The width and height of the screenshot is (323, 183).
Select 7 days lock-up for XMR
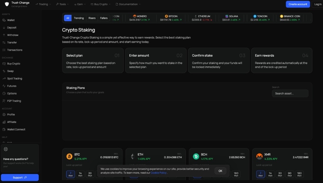pyautogui.click(x=260, y=174)
